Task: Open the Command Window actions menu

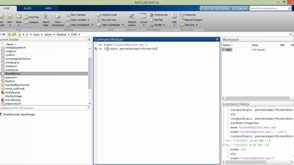Action: pyautogui.click(x=217, y=39)
